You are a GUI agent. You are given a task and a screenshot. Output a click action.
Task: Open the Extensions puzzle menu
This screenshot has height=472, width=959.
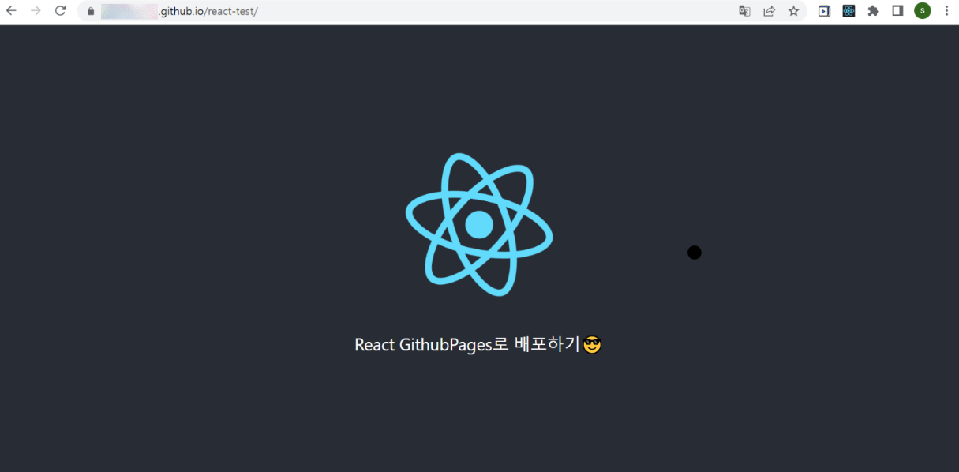[x=873, y=11]
